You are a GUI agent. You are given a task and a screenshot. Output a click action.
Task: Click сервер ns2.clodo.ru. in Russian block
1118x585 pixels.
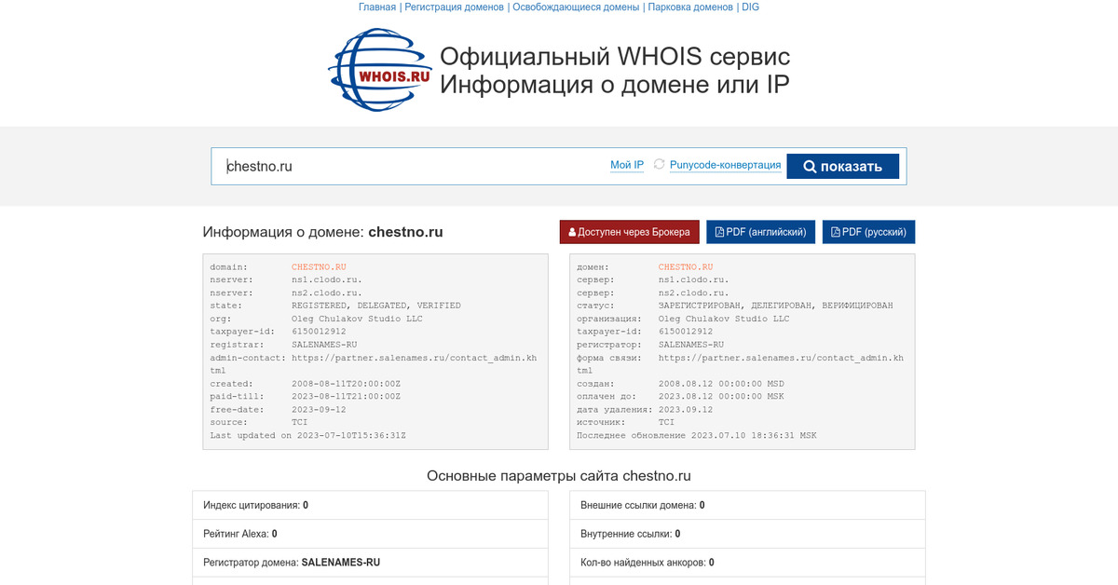[x=694, y=292]
